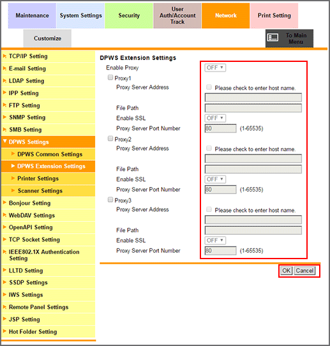
Task: Open the Enable Proxy dropdown
Action: (x=215, y=68)
